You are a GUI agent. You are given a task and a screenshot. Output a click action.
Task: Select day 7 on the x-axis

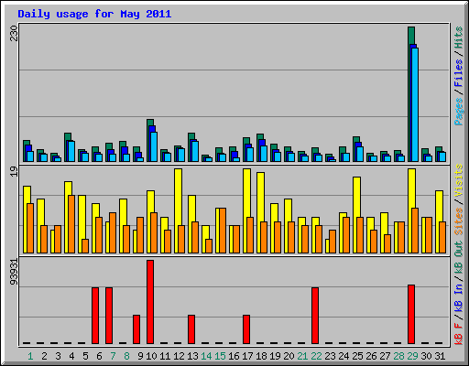pyautogui.click(x=113, y=356)
